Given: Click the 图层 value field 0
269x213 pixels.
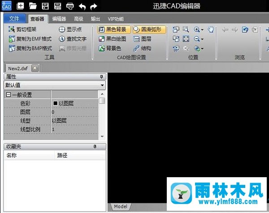Looking at the screenshot, I should click(x=75, y=112).
